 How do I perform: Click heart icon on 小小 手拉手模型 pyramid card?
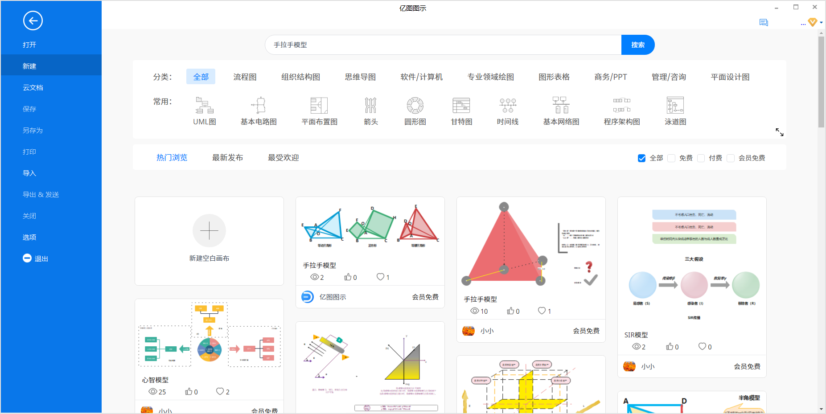542,311
